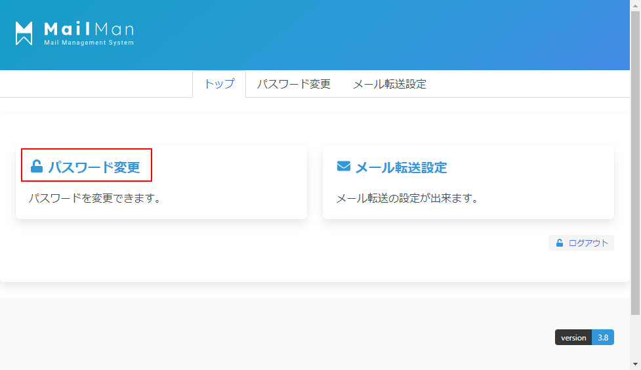Open the パスワード変更 tab
The width and height of the screenshot is (641, 370).
(x=293, y=84)
